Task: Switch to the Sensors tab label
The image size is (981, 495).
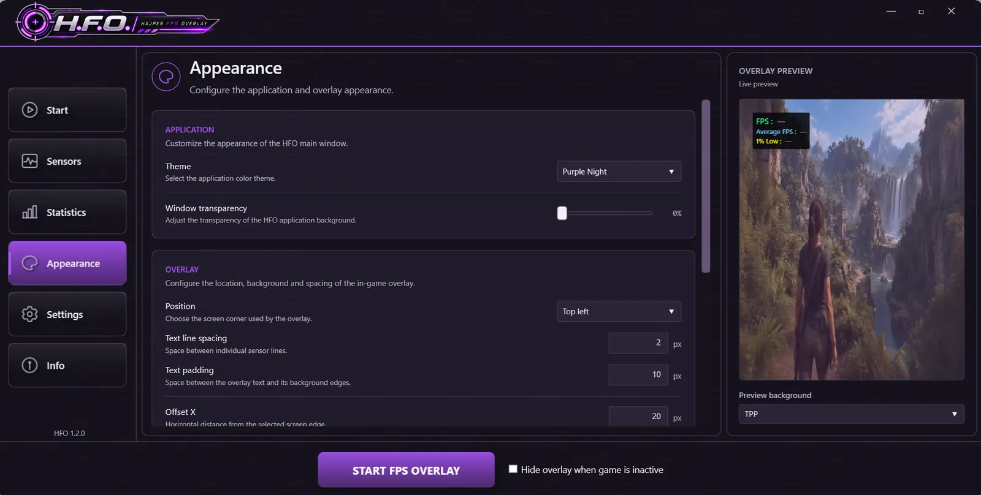Action: (64, 161)
